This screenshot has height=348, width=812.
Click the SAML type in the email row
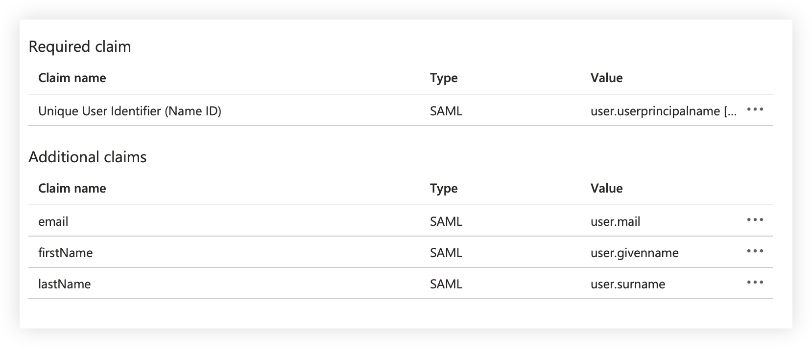pyautogui.click(x=446, y=221)
